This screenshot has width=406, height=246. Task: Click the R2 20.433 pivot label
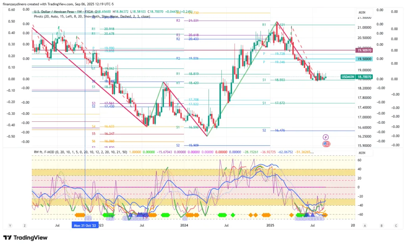188,39
